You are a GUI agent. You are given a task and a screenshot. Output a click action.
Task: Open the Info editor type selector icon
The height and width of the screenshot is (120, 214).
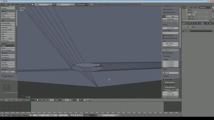[3, 4]
